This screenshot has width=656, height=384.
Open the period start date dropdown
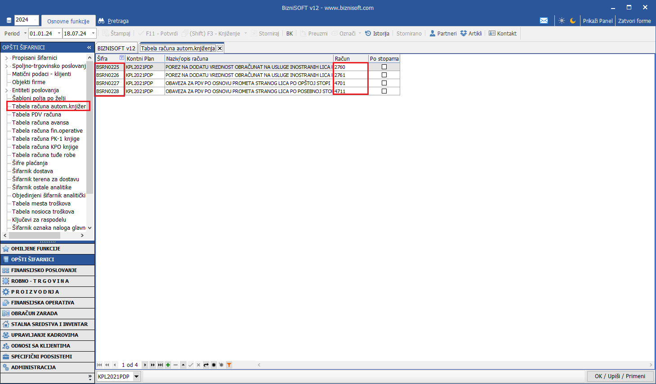point(59,33)
